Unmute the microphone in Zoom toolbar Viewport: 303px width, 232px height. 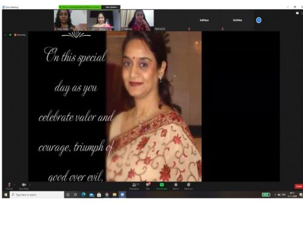(x=9, y=186)
